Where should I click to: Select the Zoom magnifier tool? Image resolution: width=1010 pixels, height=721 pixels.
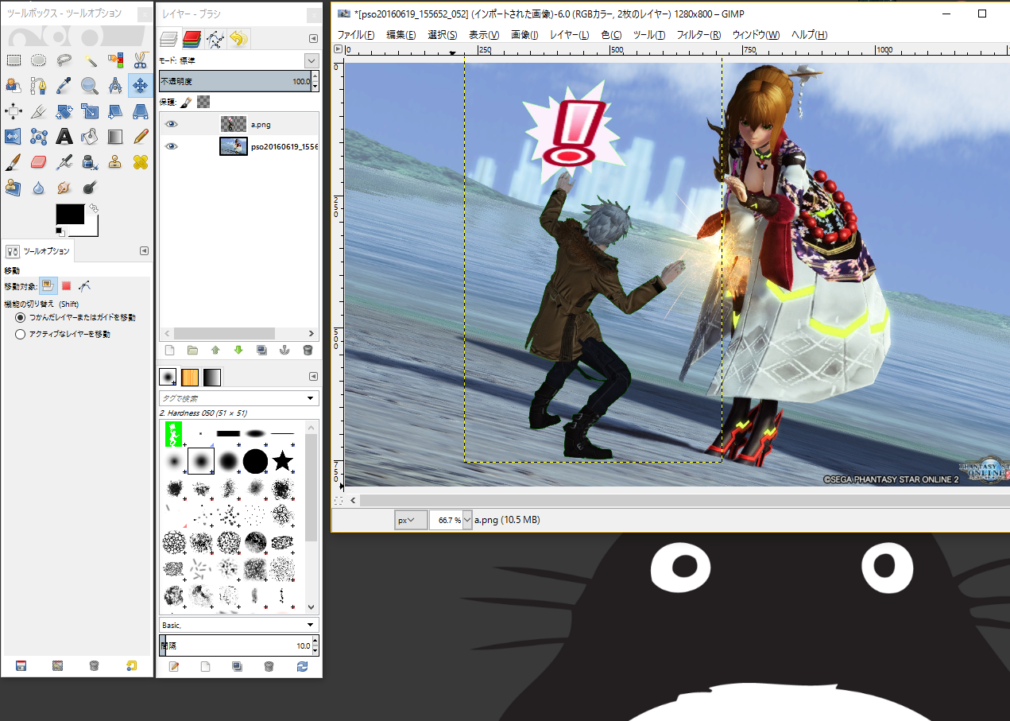tap(90, 85)
